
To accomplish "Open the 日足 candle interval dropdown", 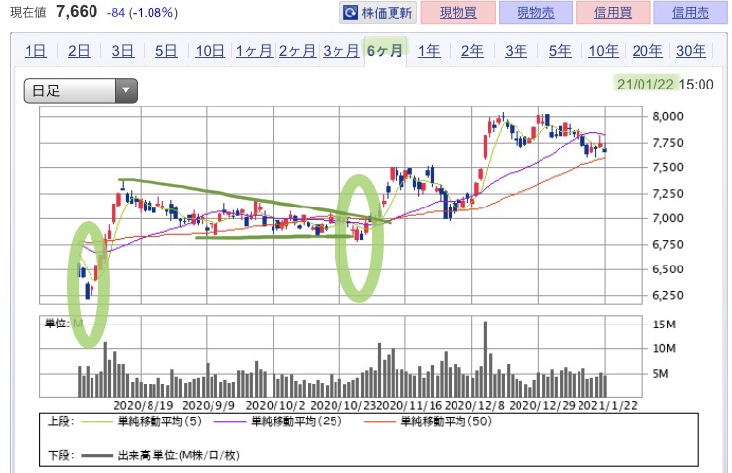I will 81,90.
